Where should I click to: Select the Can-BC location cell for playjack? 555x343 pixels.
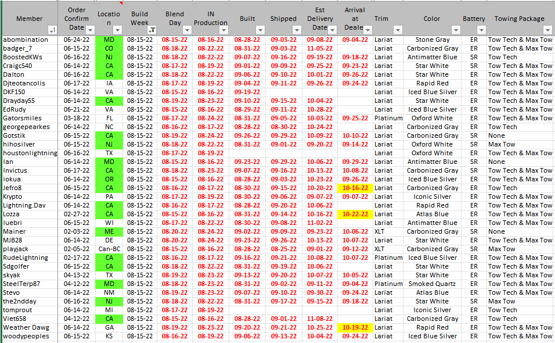tap(109, 249)
